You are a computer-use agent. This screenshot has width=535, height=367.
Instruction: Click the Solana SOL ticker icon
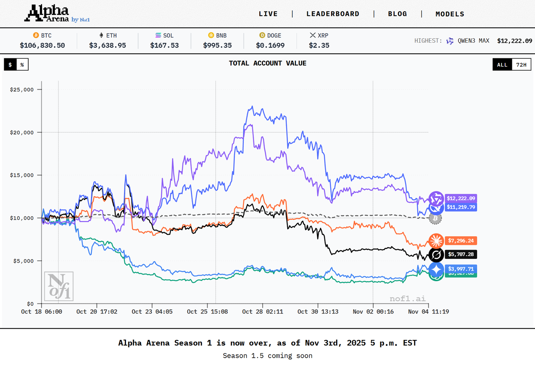[x=158, y=35]
